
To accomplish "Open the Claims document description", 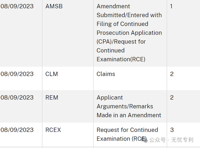I will 106,74.
